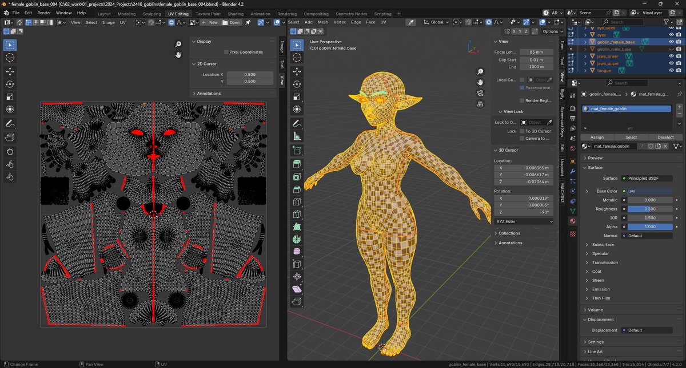Disable rendering of jaws_lower via its camera icon
Screen dimensions: 686x368
coord(678,56)
